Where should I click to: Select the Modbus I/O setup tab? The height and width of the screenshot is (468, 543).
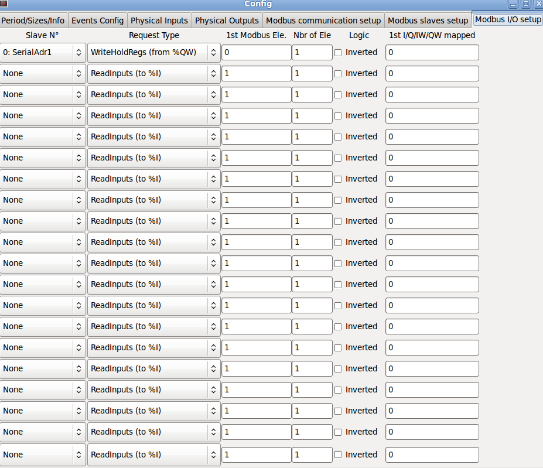coord(508,19)
